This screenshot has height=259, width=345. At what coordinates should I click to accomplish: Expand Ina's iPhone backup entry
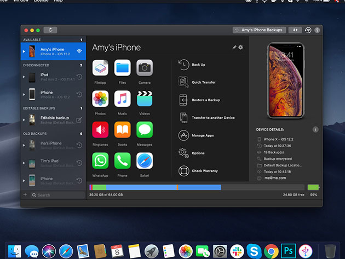(24, 145)
